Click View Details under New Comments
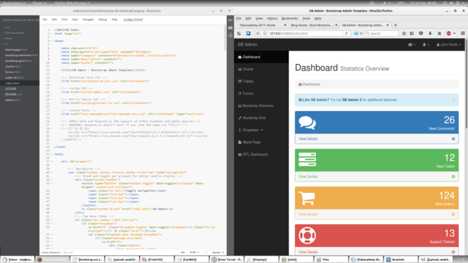Image resolution: width=468 pixels, height=263 pixels. [308, 139]
